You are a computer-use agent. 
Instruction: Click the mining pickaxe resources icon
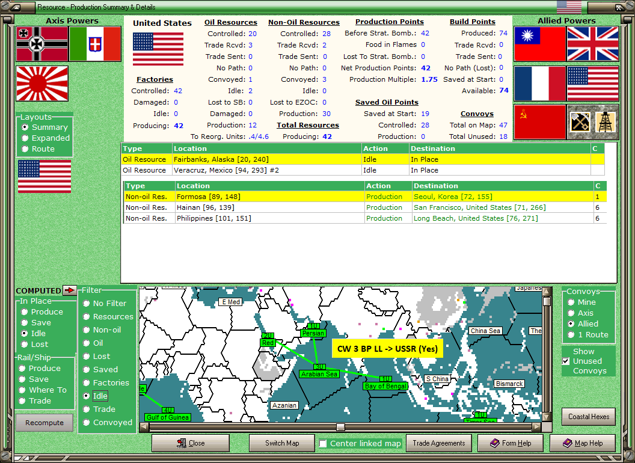[580, 122]
